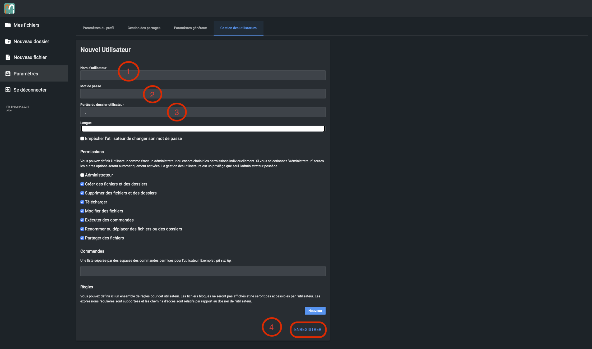
Task: Click the File Browser logo icon
Action: pyautogui.click(x=10, y=8)
